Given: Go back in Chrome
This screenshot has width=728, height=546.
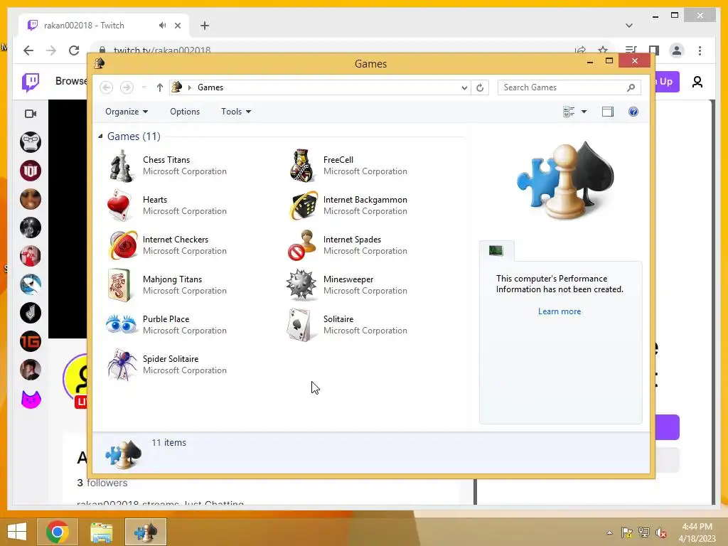Looking at the screenshot, I should (x=28, y=50).
